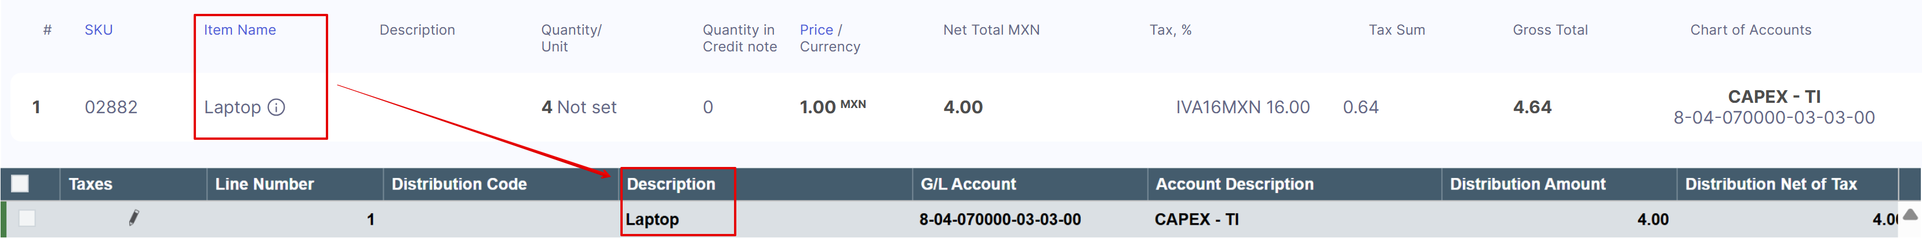Click the info icon next to Laptop
Screen dimensions: 1922x238
coord(276,107)
